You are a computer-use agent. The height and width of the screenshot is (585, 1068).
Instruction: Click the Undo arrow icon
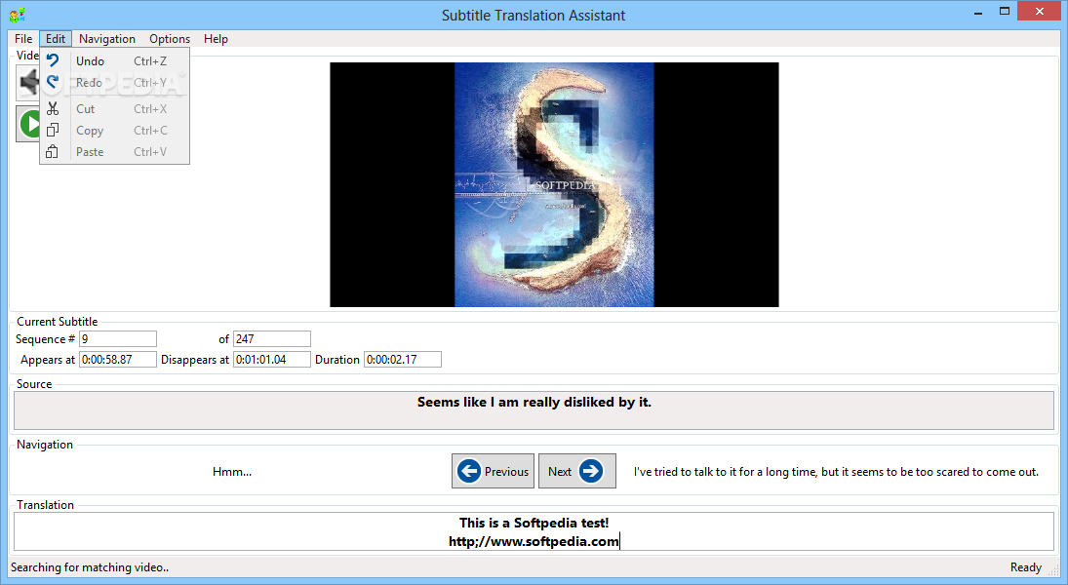[53, 60]
